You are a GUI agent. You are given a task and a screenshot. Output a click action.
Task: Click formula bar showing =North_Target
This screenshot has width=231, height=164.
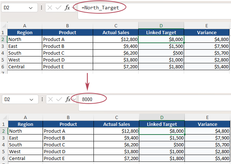pos(154,11)
